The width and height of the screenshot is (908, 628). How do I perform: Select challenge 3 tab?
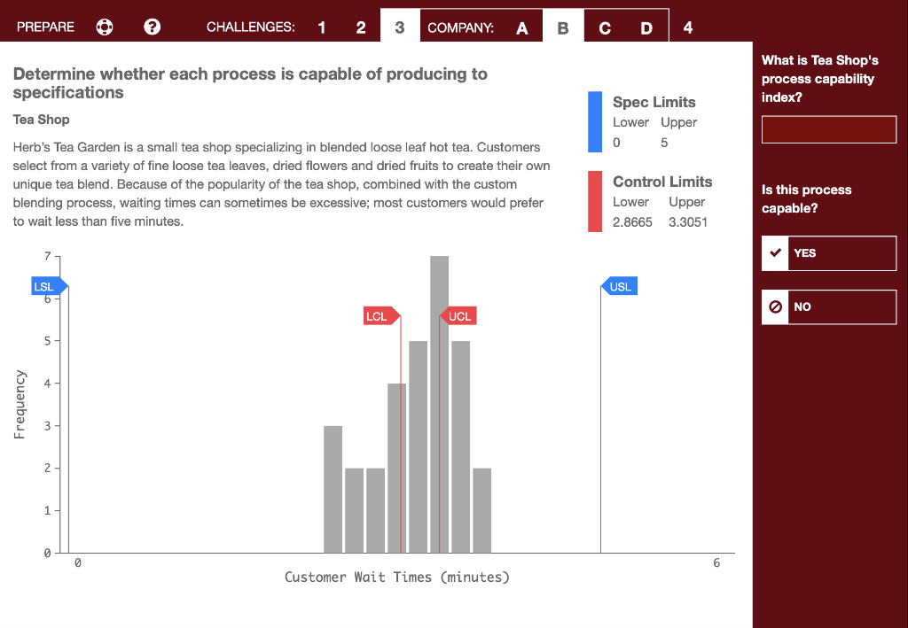click(x=400, y=26)
